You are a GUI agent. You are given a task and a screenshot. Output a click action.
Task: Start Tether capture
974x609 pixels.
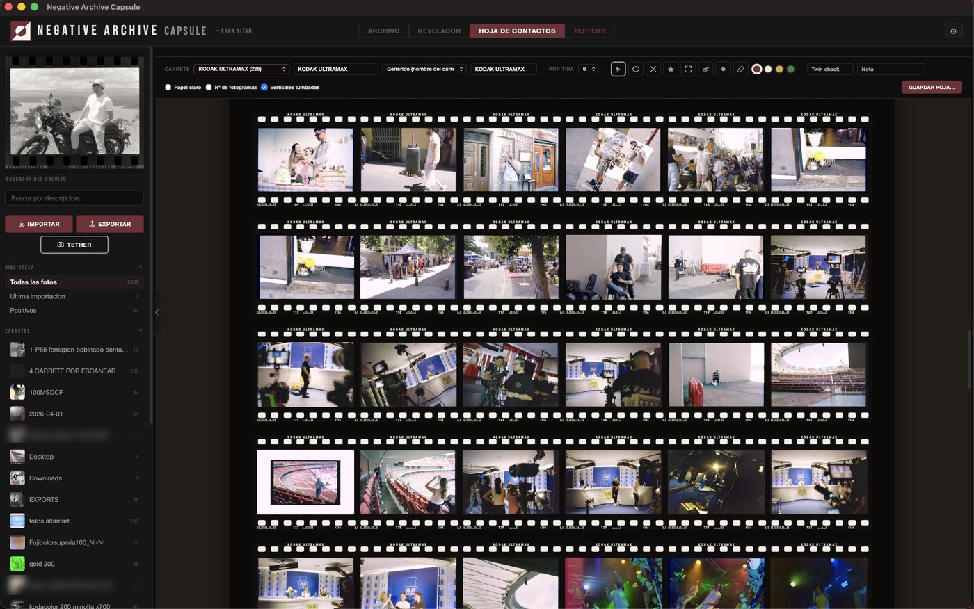click(x=74, y=245)
